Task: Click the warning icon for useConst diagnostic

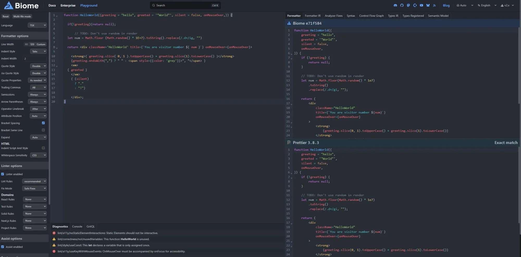Action: pos(54,245)
